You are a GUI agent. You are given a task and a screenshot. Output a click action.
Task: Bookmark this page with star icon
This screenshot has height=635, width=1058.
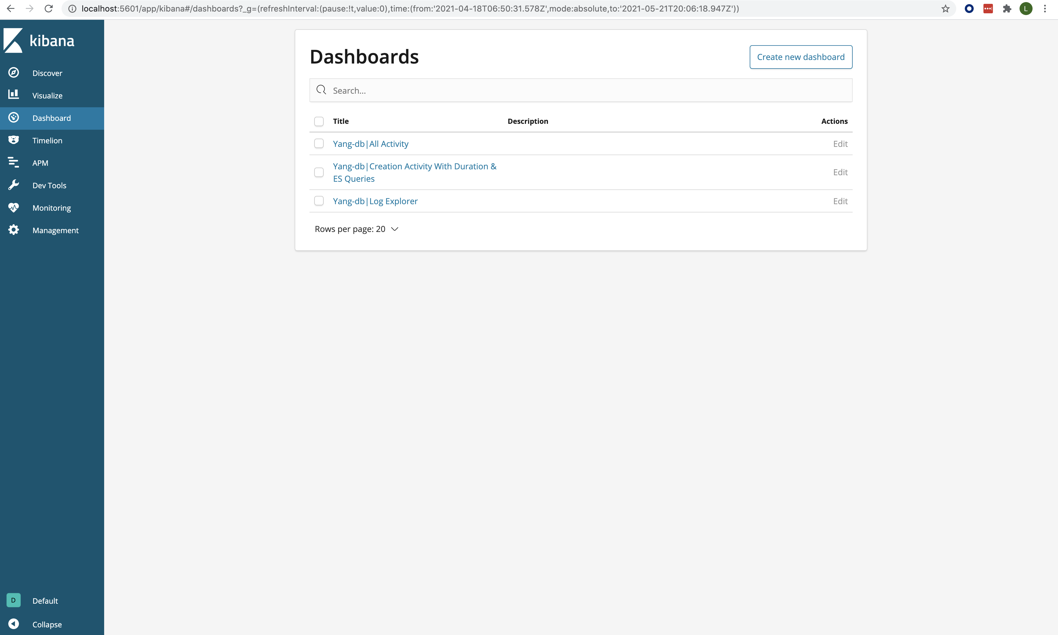[x=945, y=9]
